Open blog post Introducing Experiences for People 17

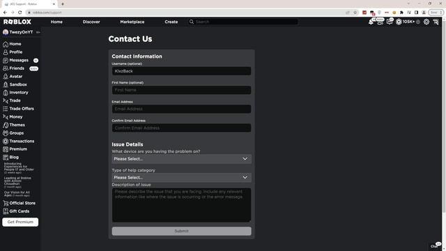pos(19,168)
